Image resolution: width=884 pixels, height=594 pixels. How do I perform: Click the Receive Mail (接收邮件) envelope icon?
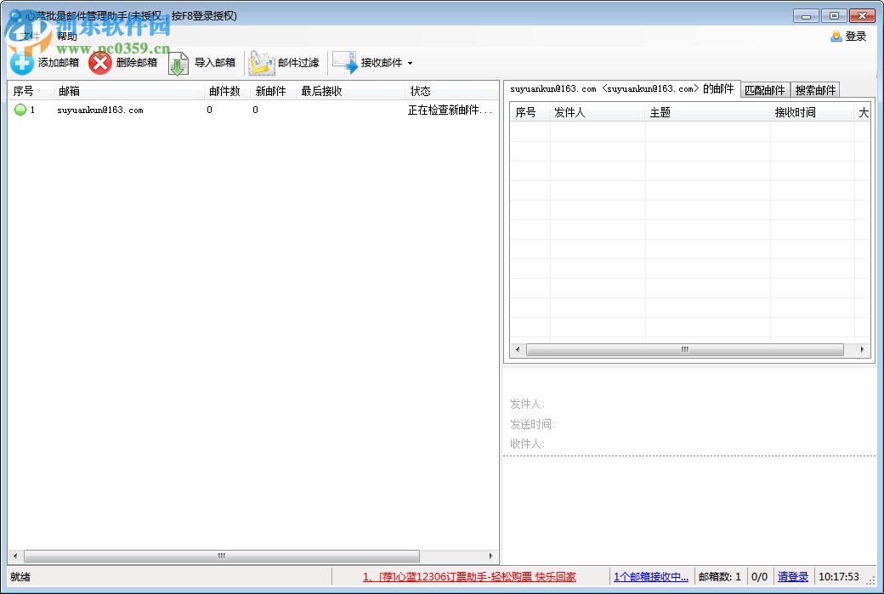pyautogui.click(x=345, y=63)
